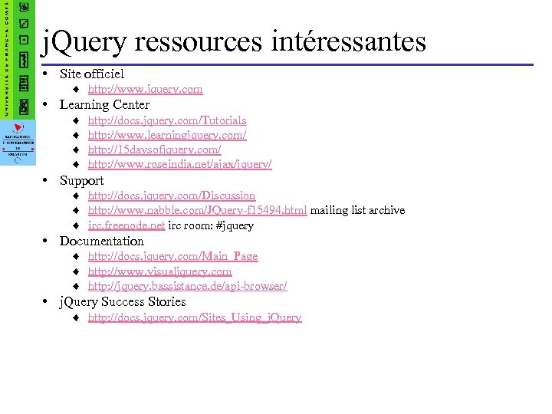Open the docs.jquery.com/Discussion link
Viewport: 552px width, 414px height.
[x=172, y=195]
